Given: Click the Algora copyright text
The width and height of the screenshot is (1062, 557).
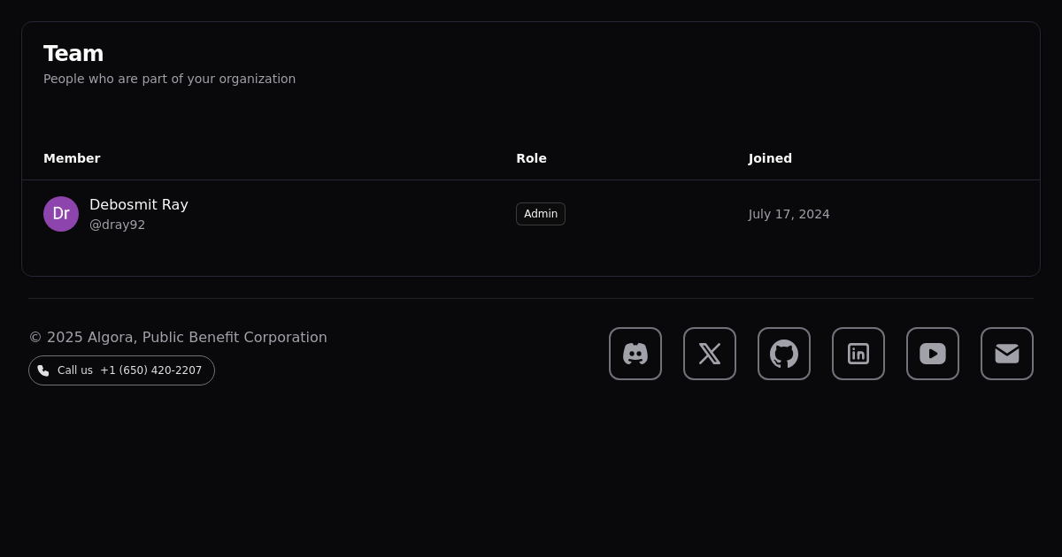Looking at the screenshot, I should (178, 337).
